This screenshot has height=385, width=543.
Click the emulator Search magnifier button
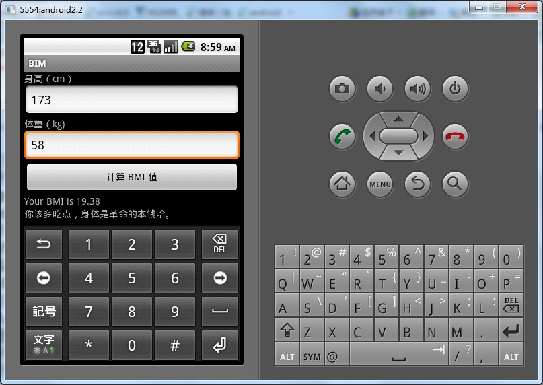pos(456,184)
